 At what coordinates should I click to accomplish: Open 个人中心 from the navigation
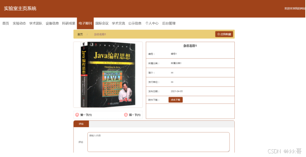pyautogui.click(x=152, y=23)
